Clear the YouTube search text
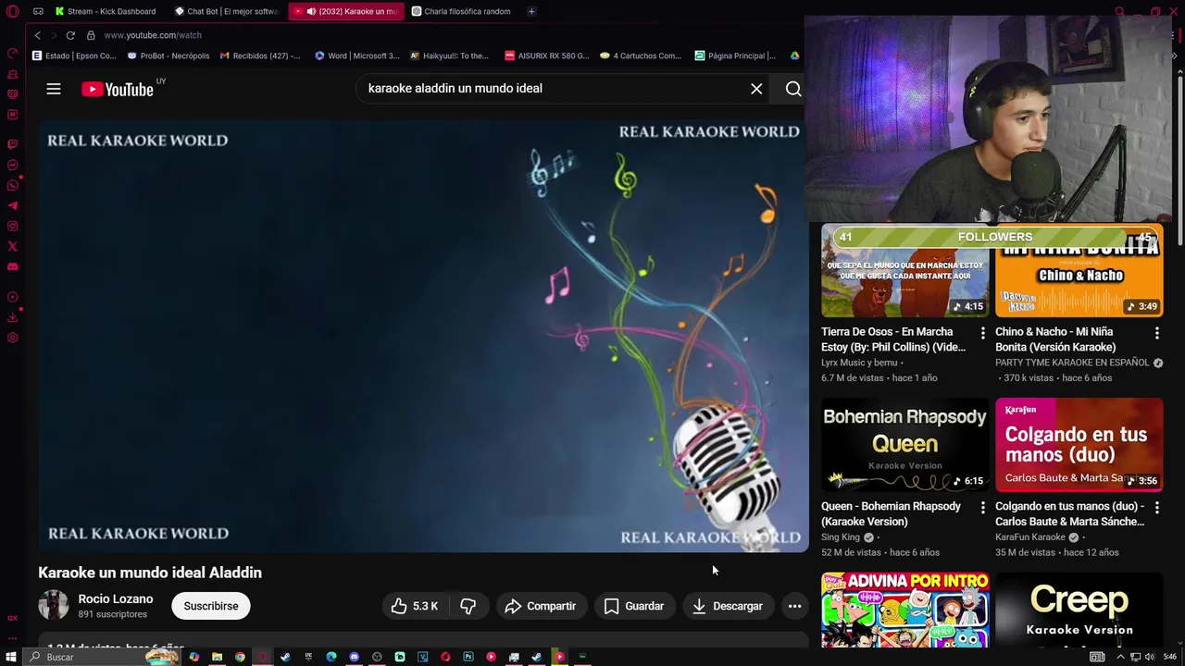The height and width of the screenshot is (666, 1185). coord(756,89)
